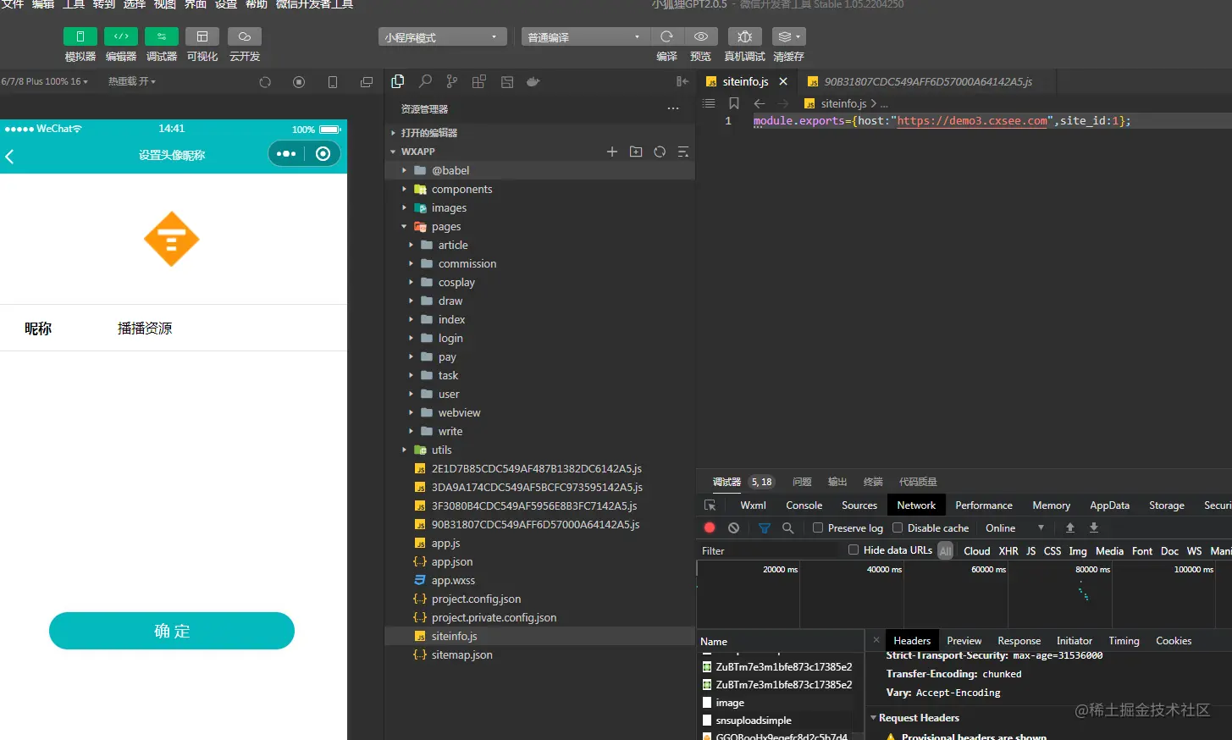Open the Sources devtools tab

(859, 505)
